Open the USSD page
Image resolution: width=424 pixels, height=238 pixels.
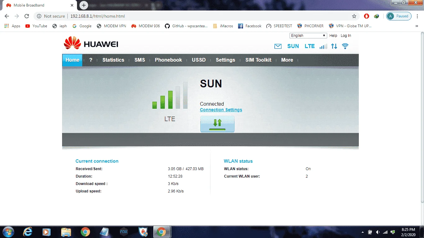199,60
